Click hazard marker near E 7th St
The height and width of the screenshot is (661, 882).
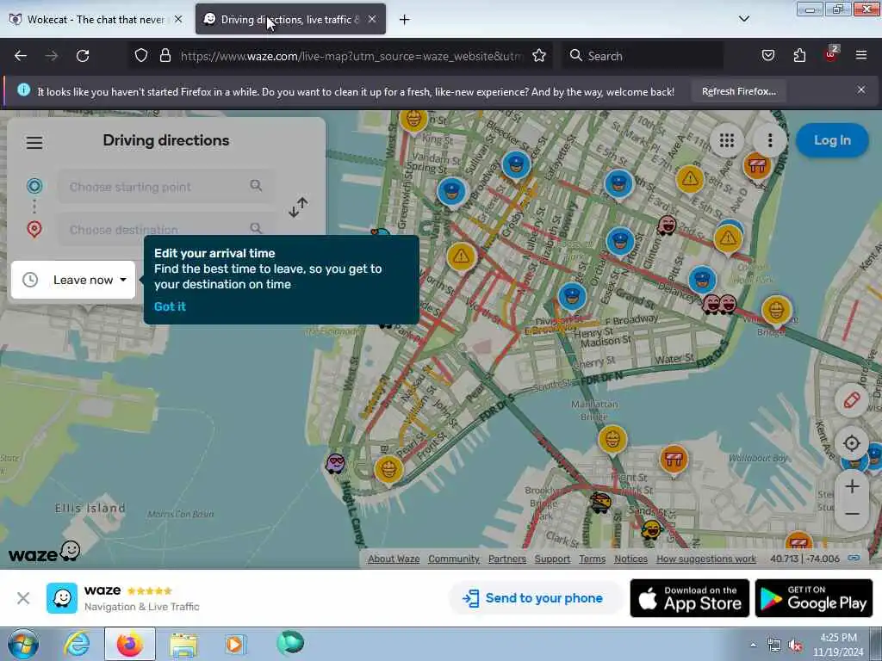[690, 179]
